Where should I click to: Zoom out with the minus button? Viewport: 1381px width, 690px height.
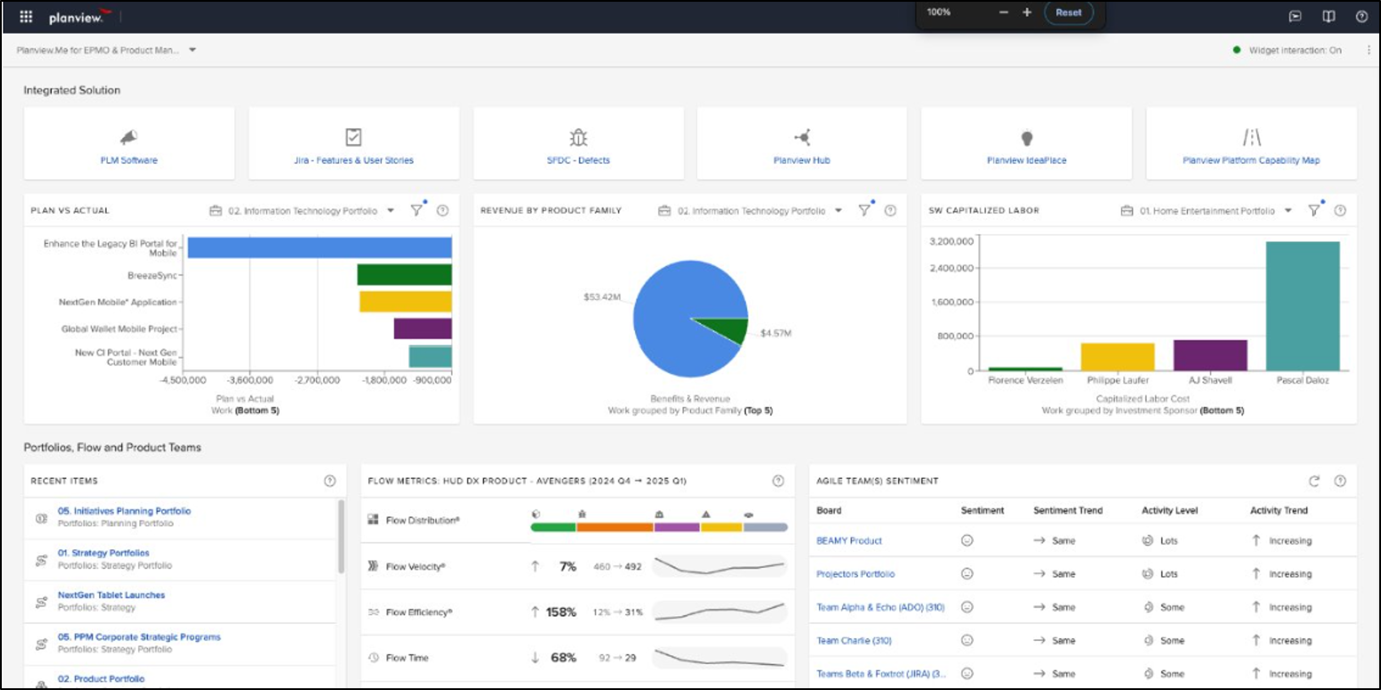click(1004, 12)
